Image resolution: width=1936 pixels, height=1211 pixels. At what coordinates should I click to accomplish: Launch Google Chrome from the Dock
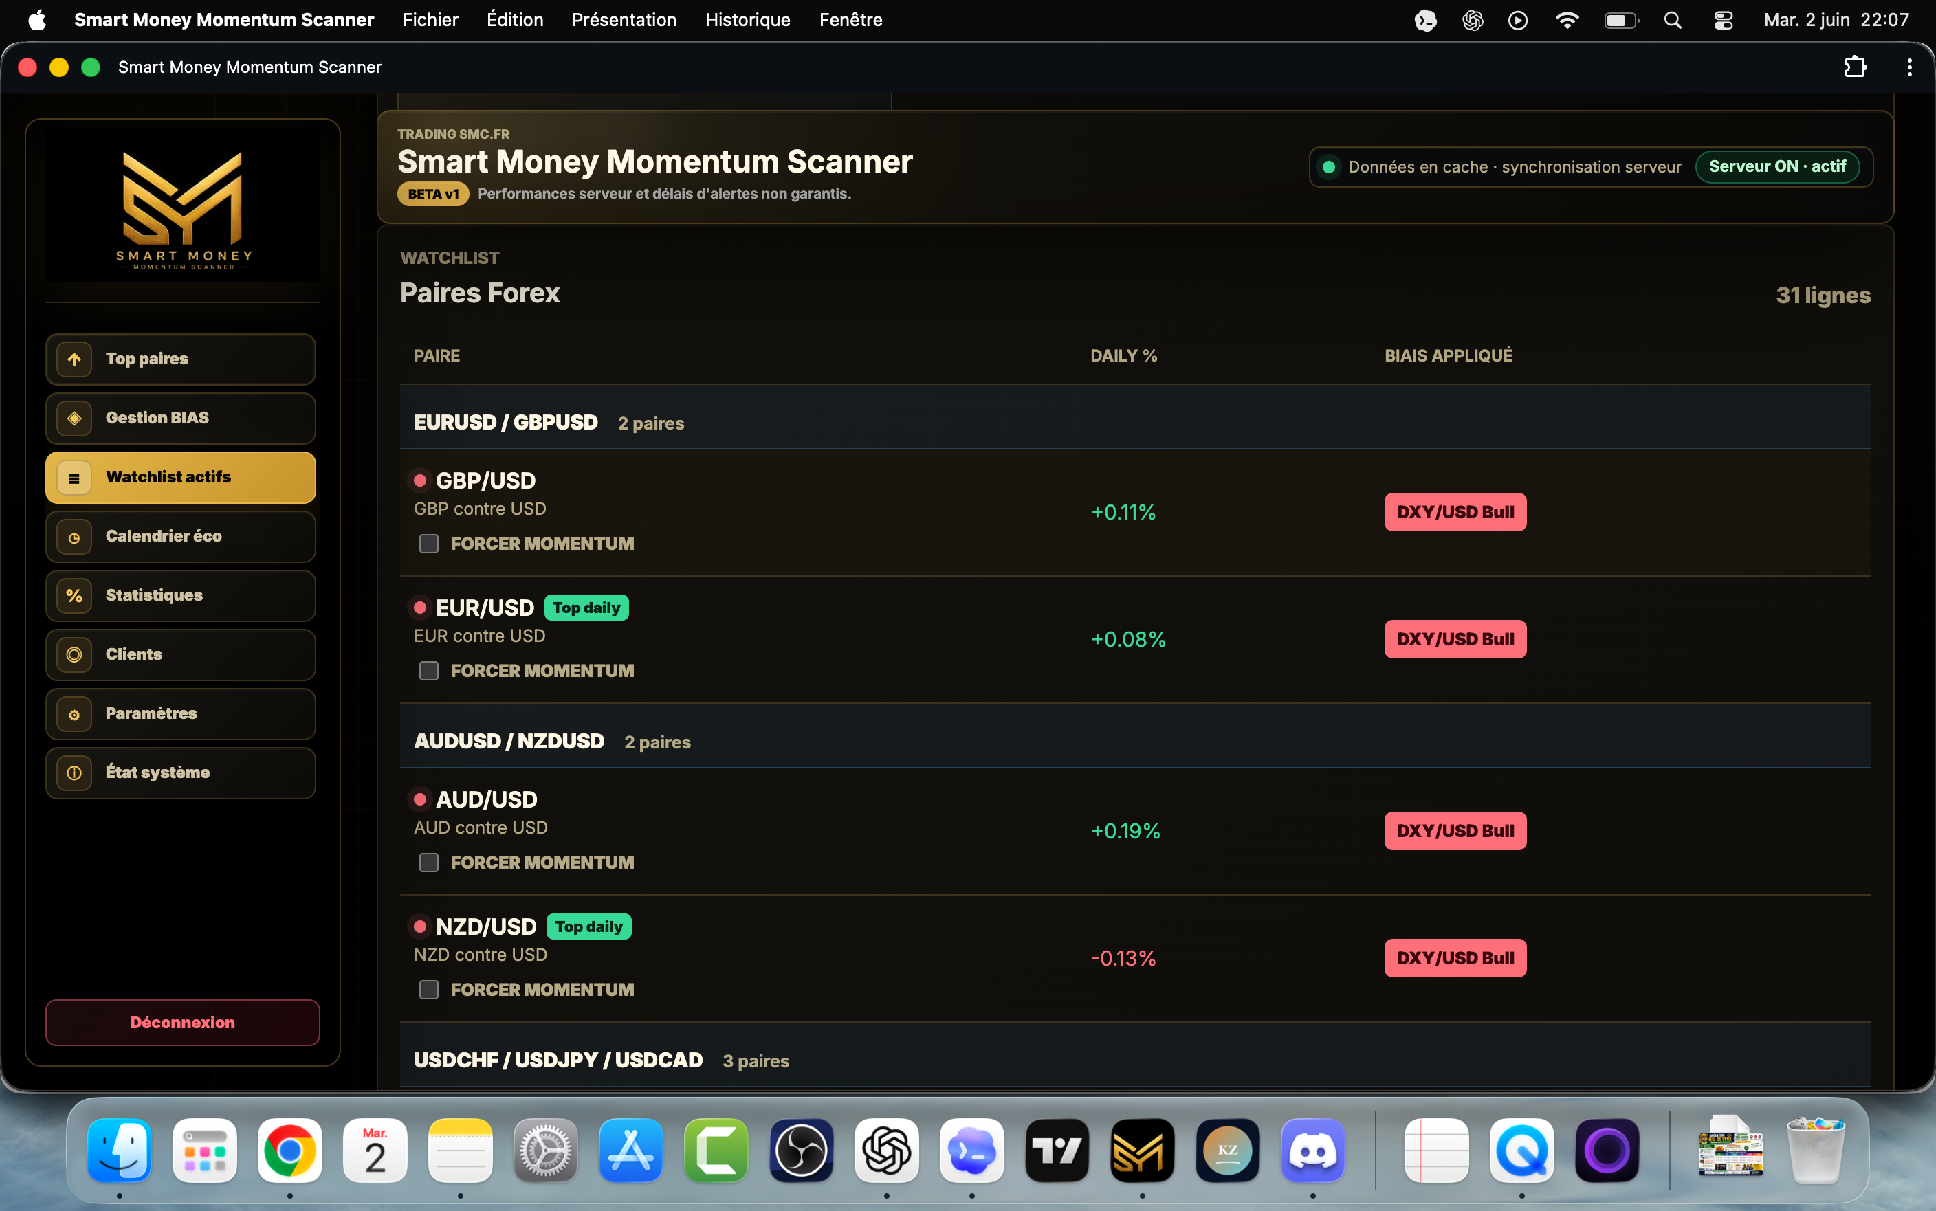click(290, 1150)
